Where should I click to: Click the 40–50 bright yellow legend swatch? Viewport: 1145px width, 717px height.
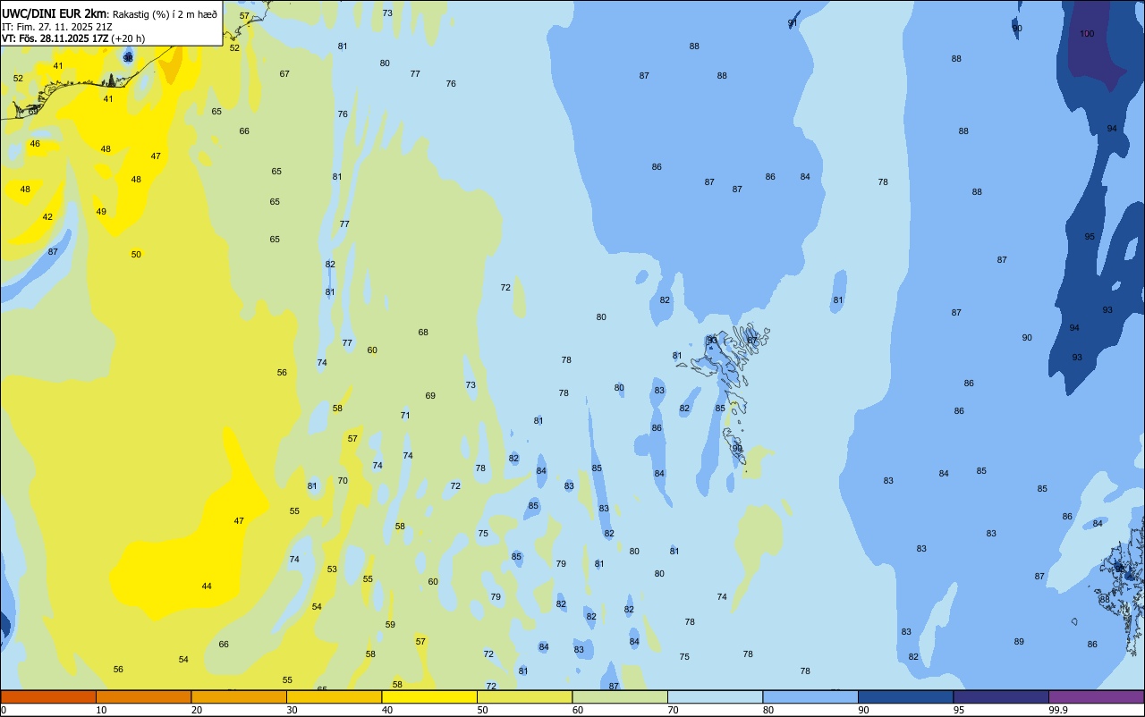429,696
